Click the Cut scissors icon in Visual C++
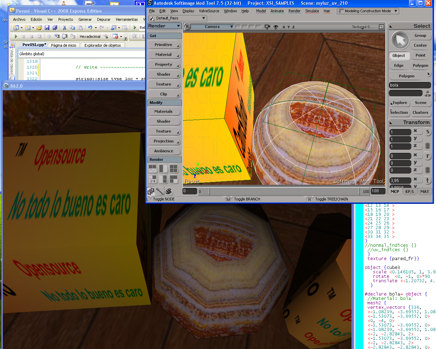The image size is (436, 349). (x=64, y=28)
